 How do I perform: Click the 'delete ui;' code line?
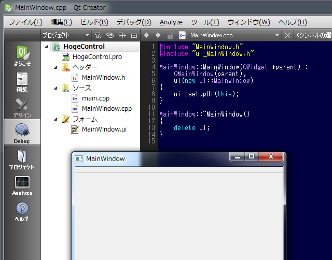(191, 127)
